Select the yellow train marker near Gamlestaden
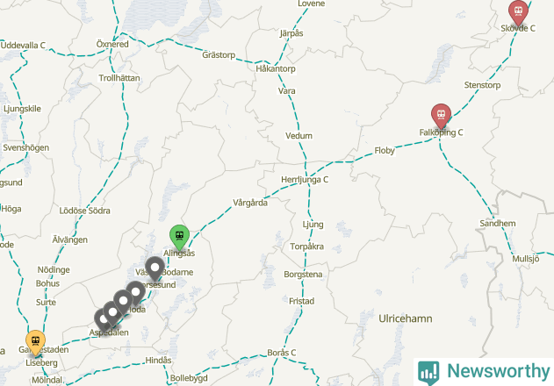The width and height of the screenshot is (554, 386). pyautogui.click(x=35, y=342)
